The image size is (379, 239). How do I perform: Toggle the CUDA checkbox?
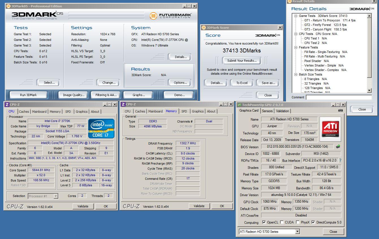(x=282, y=222)
